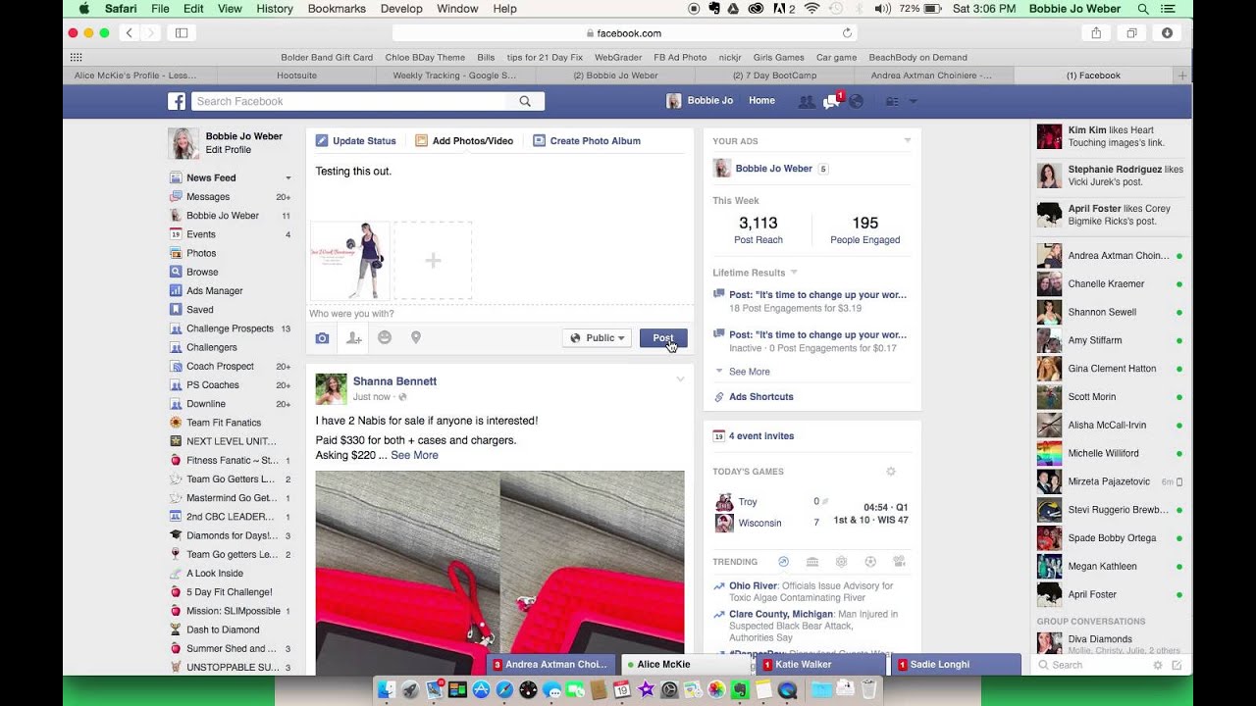Click Safari's back arrow

pyautogui.click(x=130, y=32)
